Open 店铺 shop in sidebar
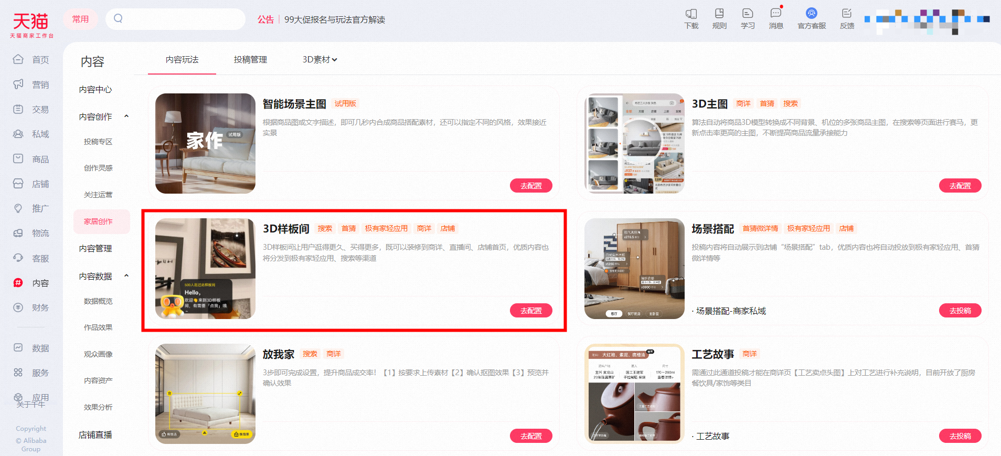 31,184
